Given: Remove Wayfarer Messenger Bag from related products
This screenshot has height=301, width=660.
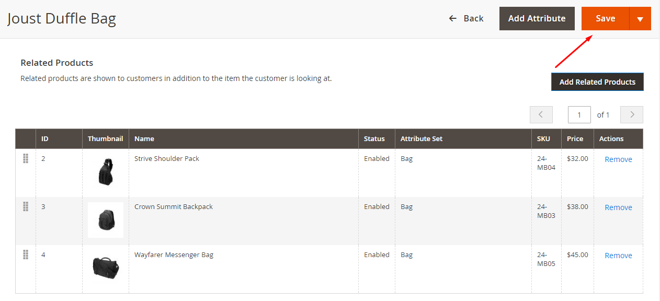Looking at the screenshot, I should pyautogui.click(x=618, y=256).
